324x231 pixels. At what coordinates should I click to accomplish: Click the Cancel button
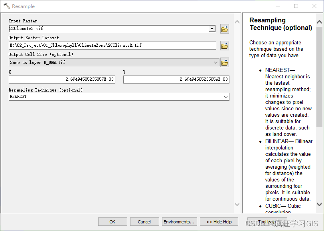click(x=144, y=222)
